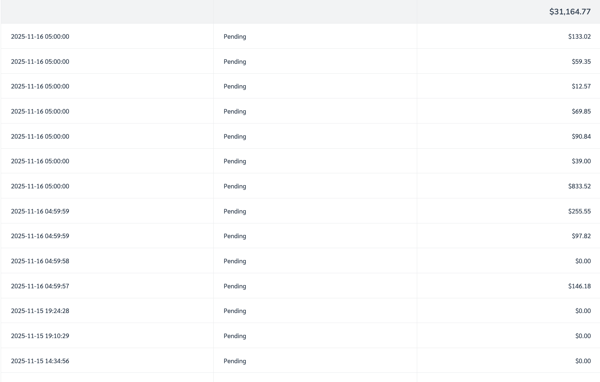Select the 2025-11-15 14:34:56 date cell
Screen dimensions: 600x382
point(40,361)
